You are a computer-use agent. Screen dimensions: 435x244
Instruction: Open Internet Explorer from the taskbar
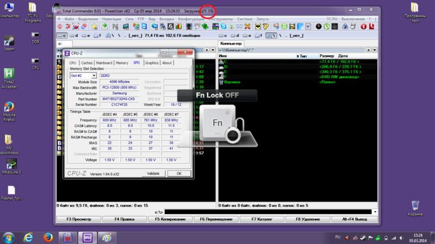(28, 237)
